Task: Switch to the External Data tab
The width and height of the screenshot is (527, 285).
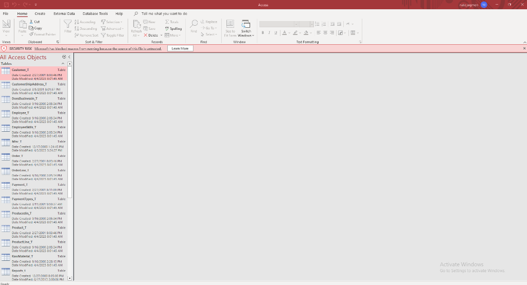Action: tap(64, 14)
